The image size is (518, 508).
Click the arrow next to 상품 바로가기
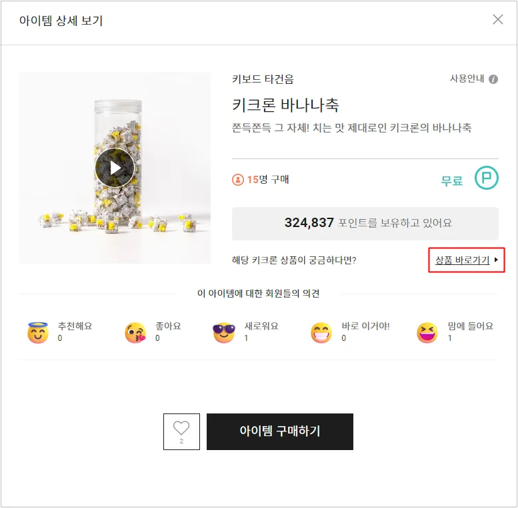point(496,260)
